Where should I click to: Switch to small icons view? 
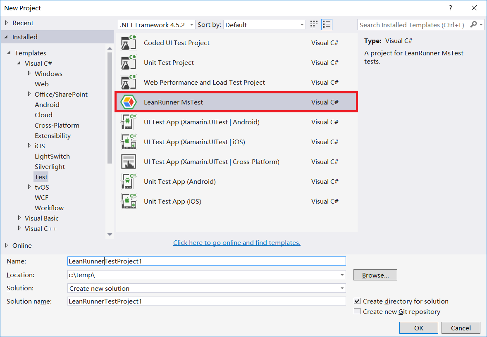[314, 24]
